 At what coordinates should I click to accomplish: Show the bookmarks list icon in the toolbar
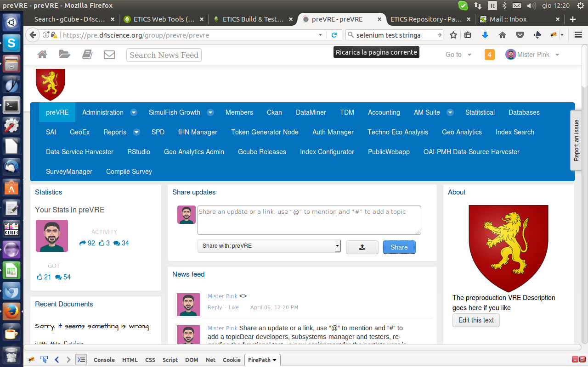468,35
